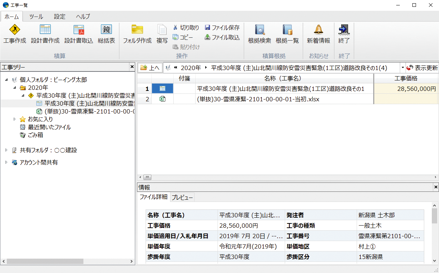Image resolution: width=439 pixels, height=273 pixels.
Task: Open the 総括表 summary table
Action: pyautogui.click(x=106, y=29)
